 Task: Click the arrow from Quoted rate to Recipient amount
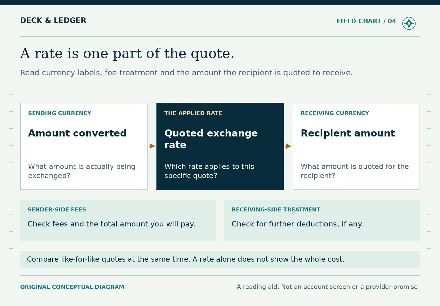pos(288,146)
